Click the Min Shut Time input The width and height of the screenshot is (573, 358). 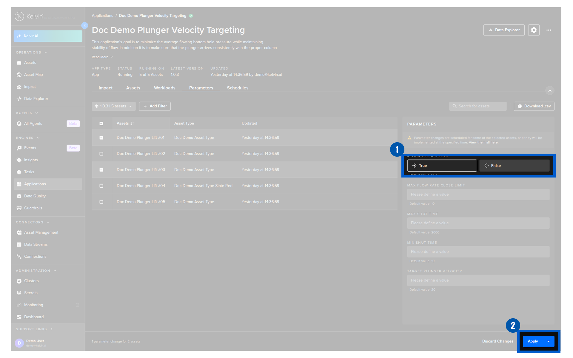coord(478,252)
